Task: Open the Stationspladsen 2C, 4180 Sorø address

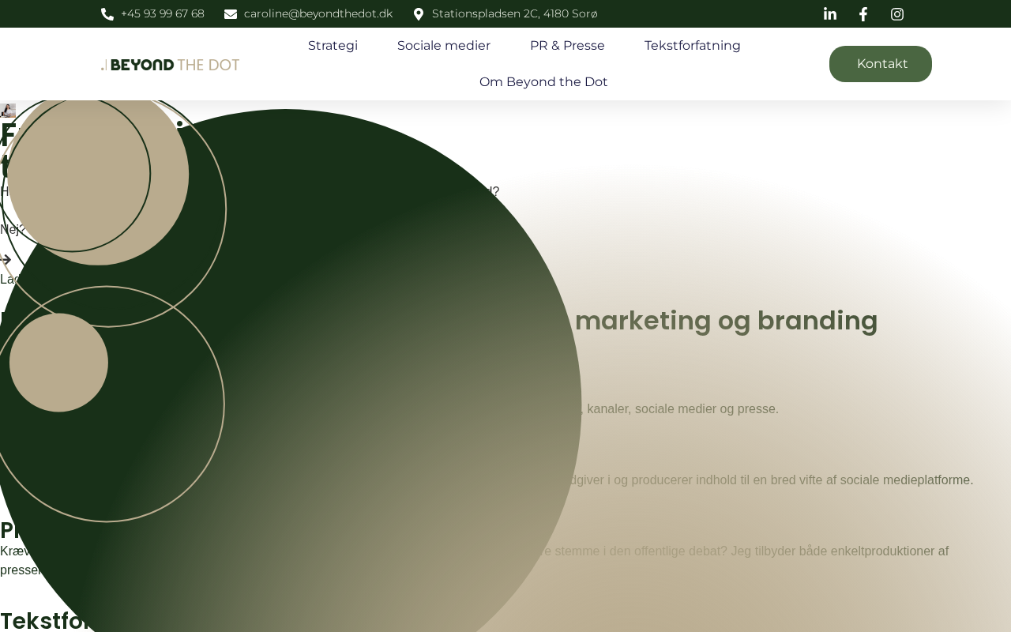Action: coord(515,14)
